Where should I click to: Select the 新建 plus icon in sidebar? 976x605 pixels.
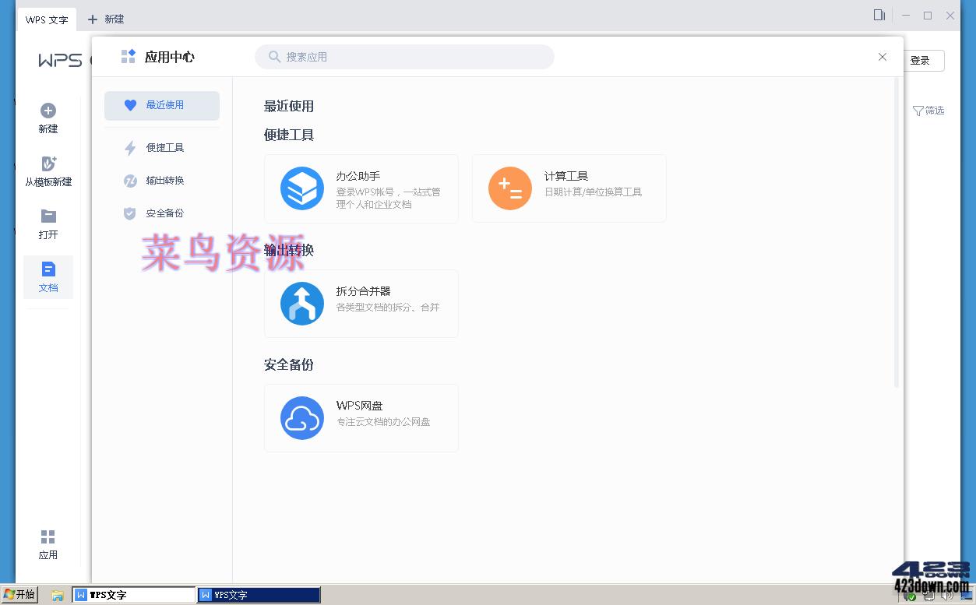click(48, 110)
